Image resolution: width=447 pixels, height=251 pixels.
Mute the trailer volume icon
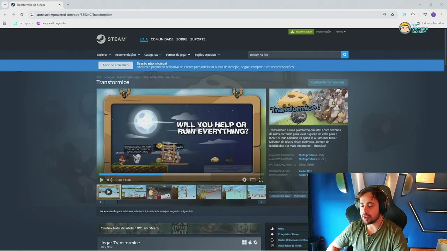pos(110,180)
